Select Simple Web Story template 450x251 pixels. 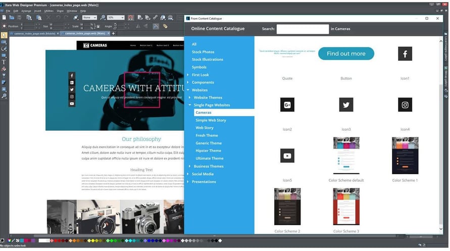211,120
